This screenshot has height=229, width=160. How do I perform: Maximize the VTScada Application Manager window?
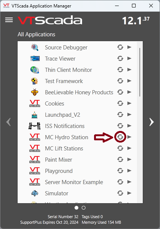134,6
